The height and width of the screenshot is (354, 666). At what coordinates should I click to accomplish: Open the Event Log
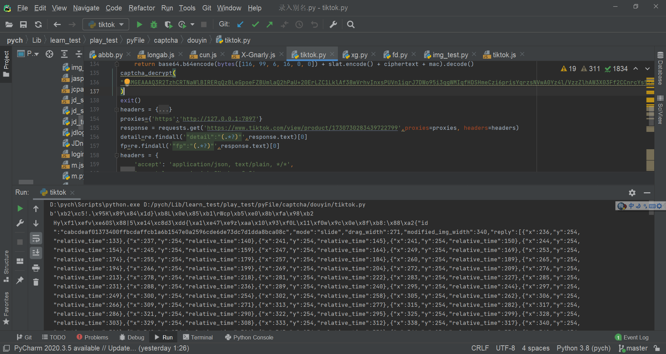click(x=632, y=337)
